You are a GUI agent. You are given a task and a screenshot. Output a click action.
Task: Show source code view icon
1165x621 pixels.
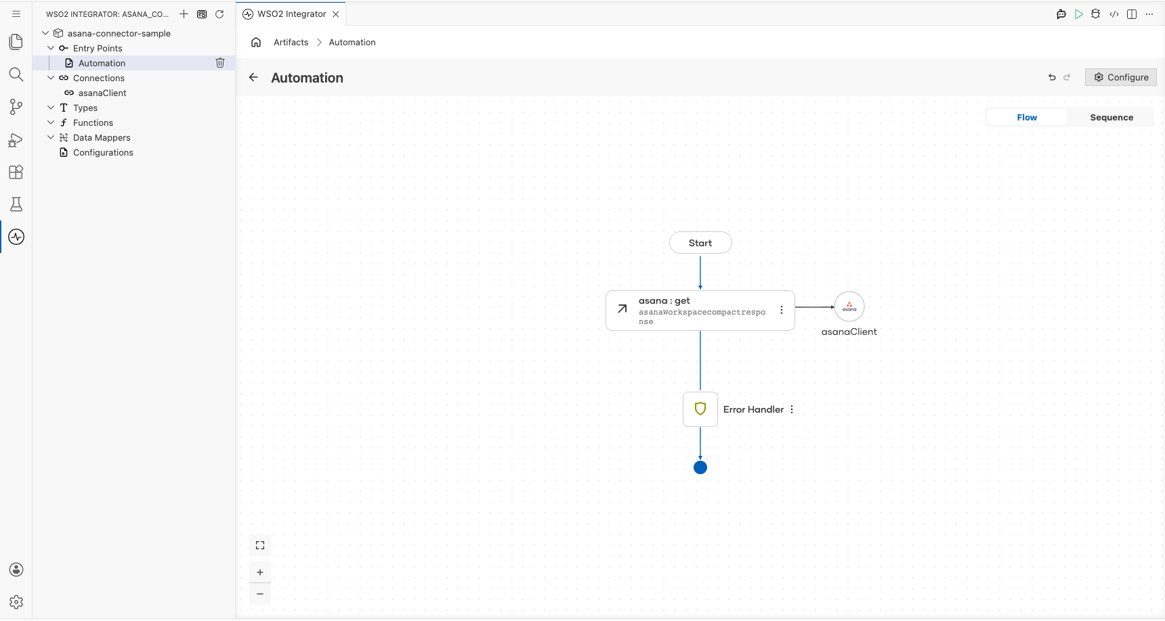point(1114,14)
